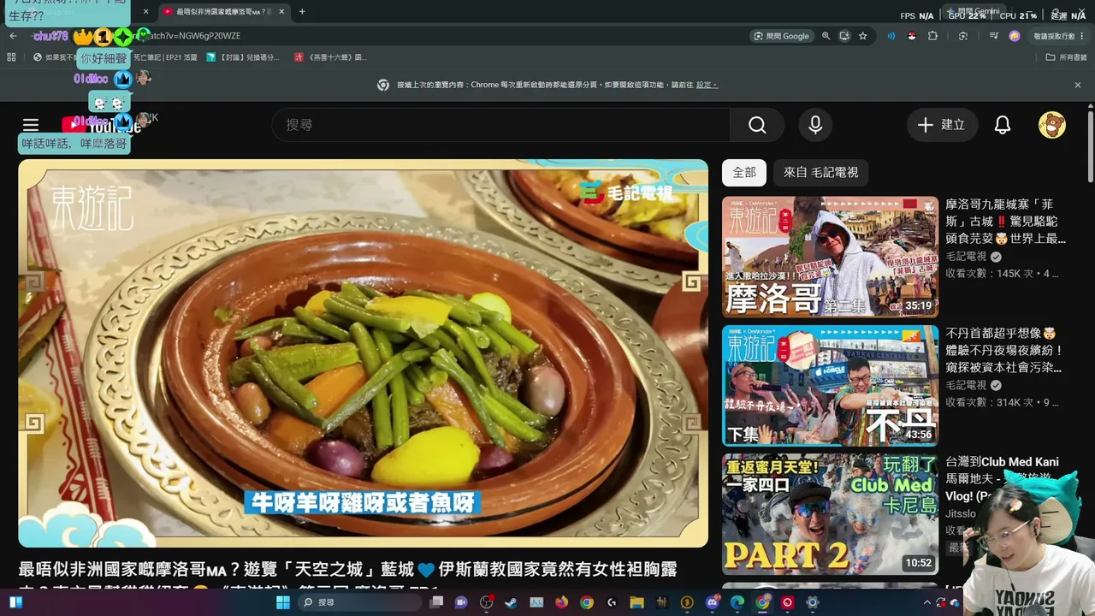Open 設定 link in the Chrome restore infobar
1095x616 pixels.
tap(706, 86)
